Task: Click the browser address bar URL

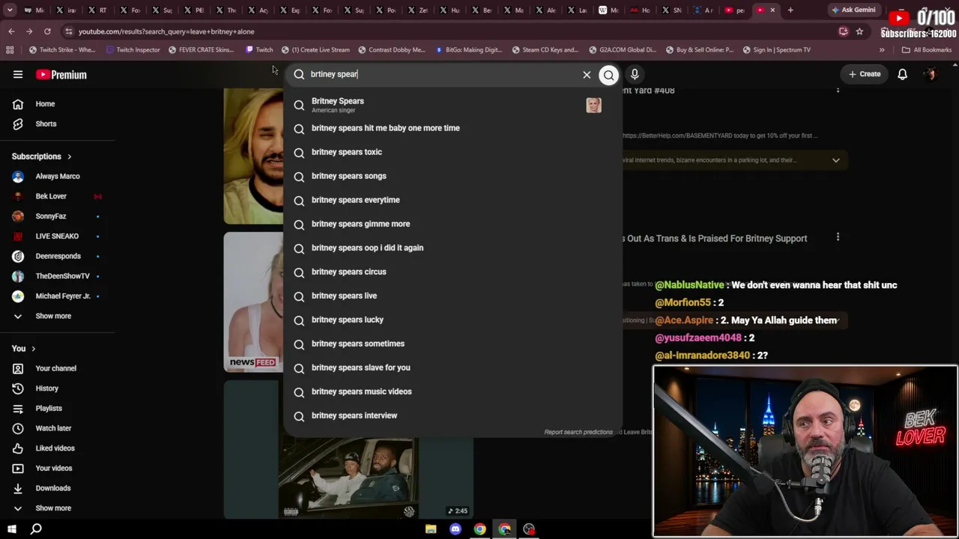Action: pos(166,31)
